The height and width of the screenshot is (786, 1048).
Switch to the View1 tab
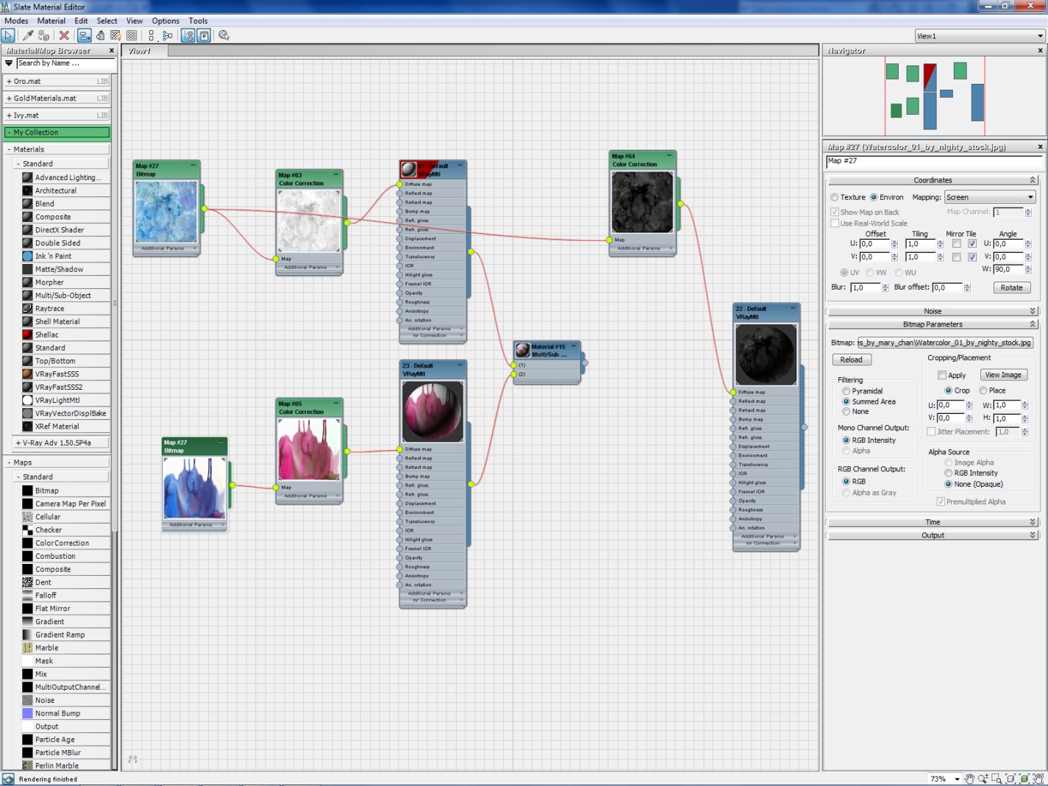(145, 51)
